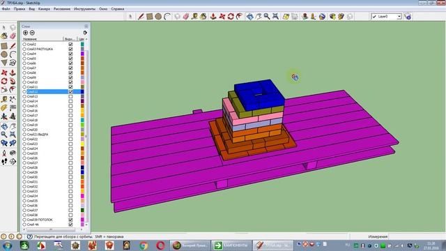
Task: Open the Окно menu
Action: tap(103, 9)
